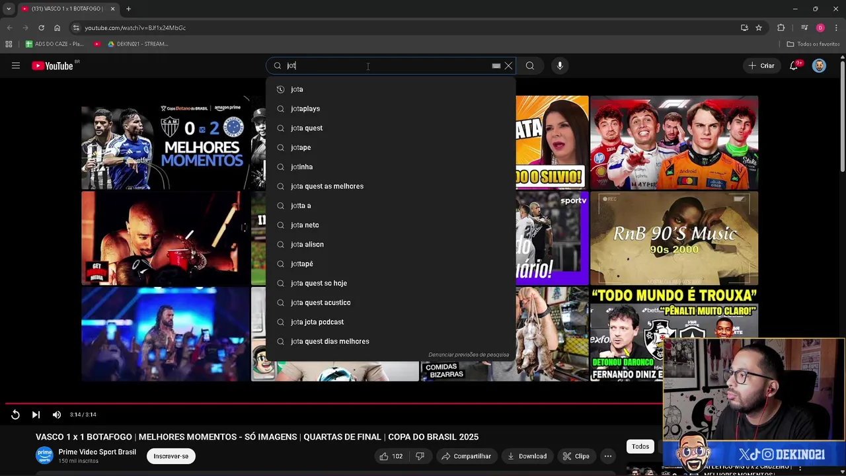
Task: Open the wrestling arena thumbnail
Action: [165, 334]
